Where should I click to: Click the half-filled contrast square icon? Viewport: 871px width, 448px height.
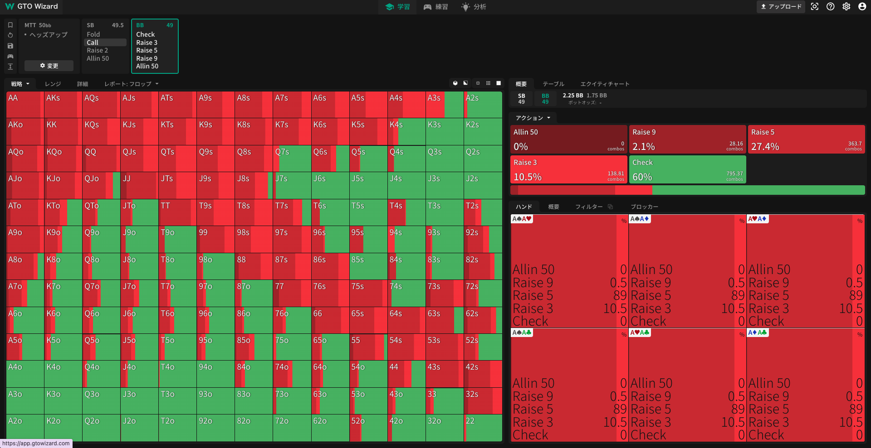tap(465, 83)
